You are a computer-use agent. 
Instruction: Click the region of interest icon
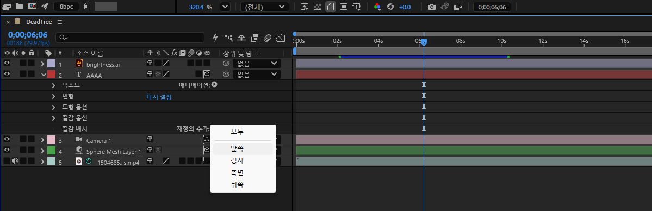pos(344,7)
